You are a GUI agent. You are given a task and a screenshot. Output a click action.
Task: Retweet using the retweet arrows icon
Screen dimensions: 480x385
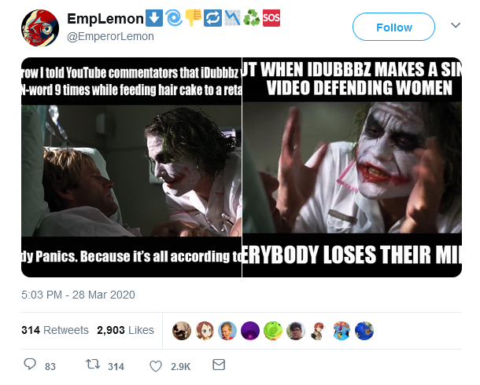(x=93, y=365)
